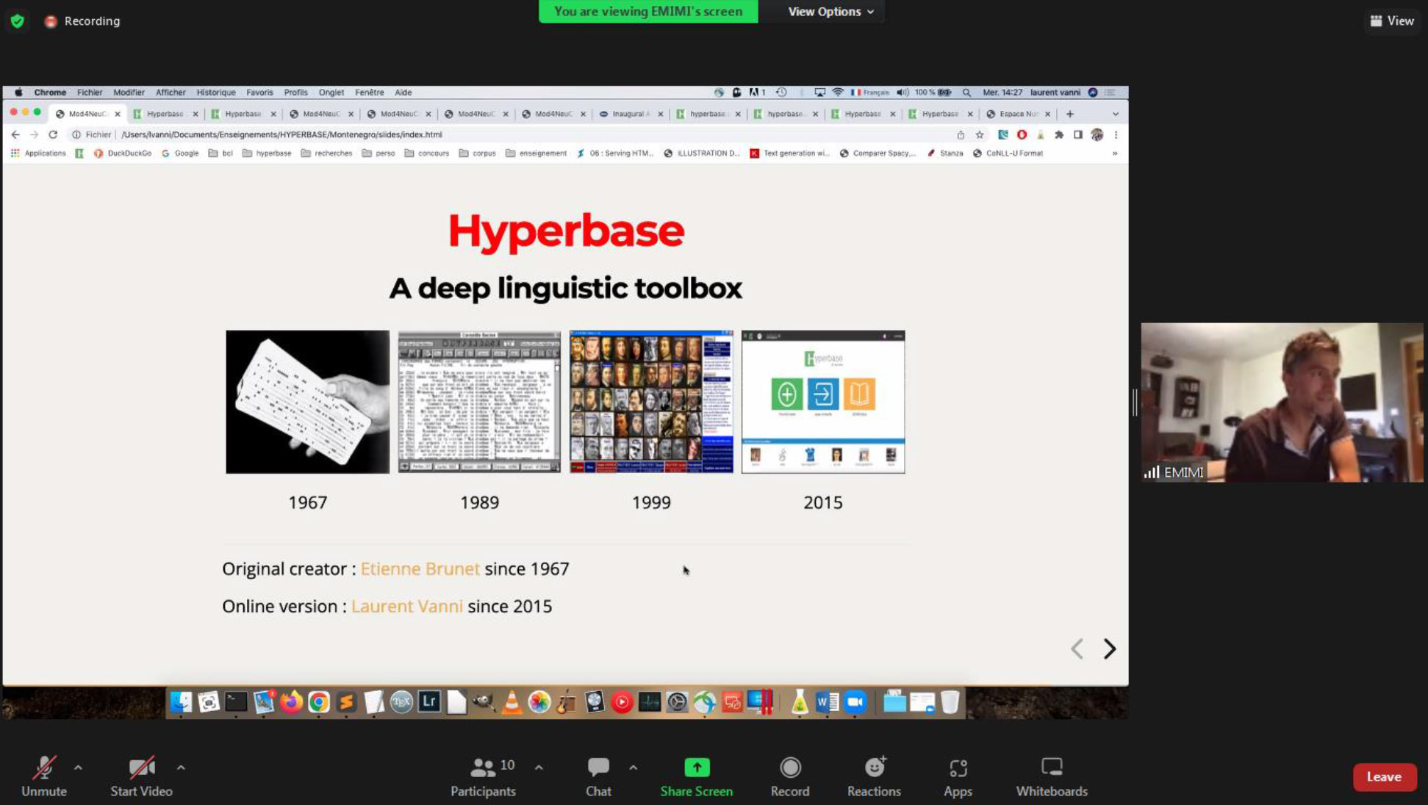Viewport: 1428px width, 805px height.
Task: Expand the arrow next to Chat
Action: (633, 768)
